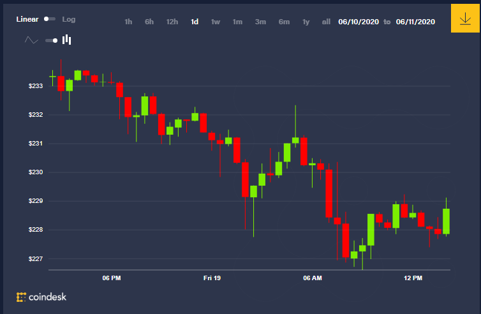
Task: Select the 1m time range
Action: pos(237,22)
